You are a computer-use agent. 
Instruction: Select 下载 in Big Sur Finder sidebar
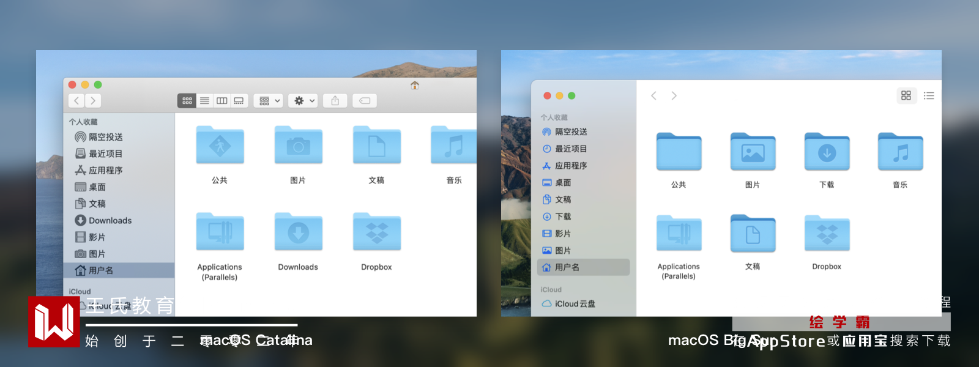557,217
